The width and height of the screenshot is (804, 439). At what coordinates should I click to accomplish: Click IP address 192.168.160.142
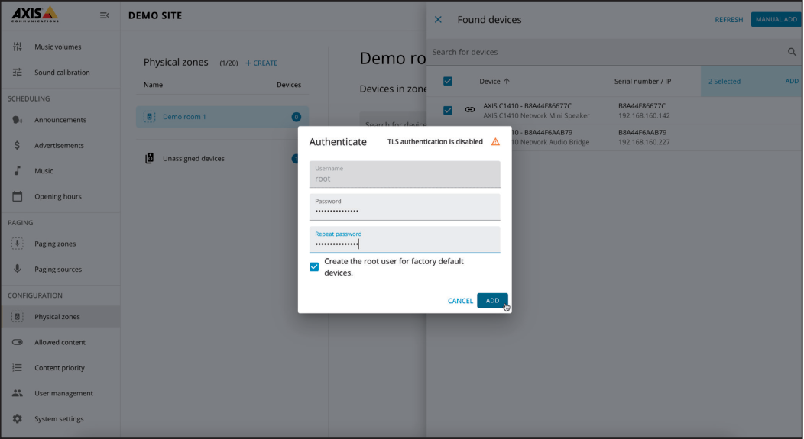[644, 116]
